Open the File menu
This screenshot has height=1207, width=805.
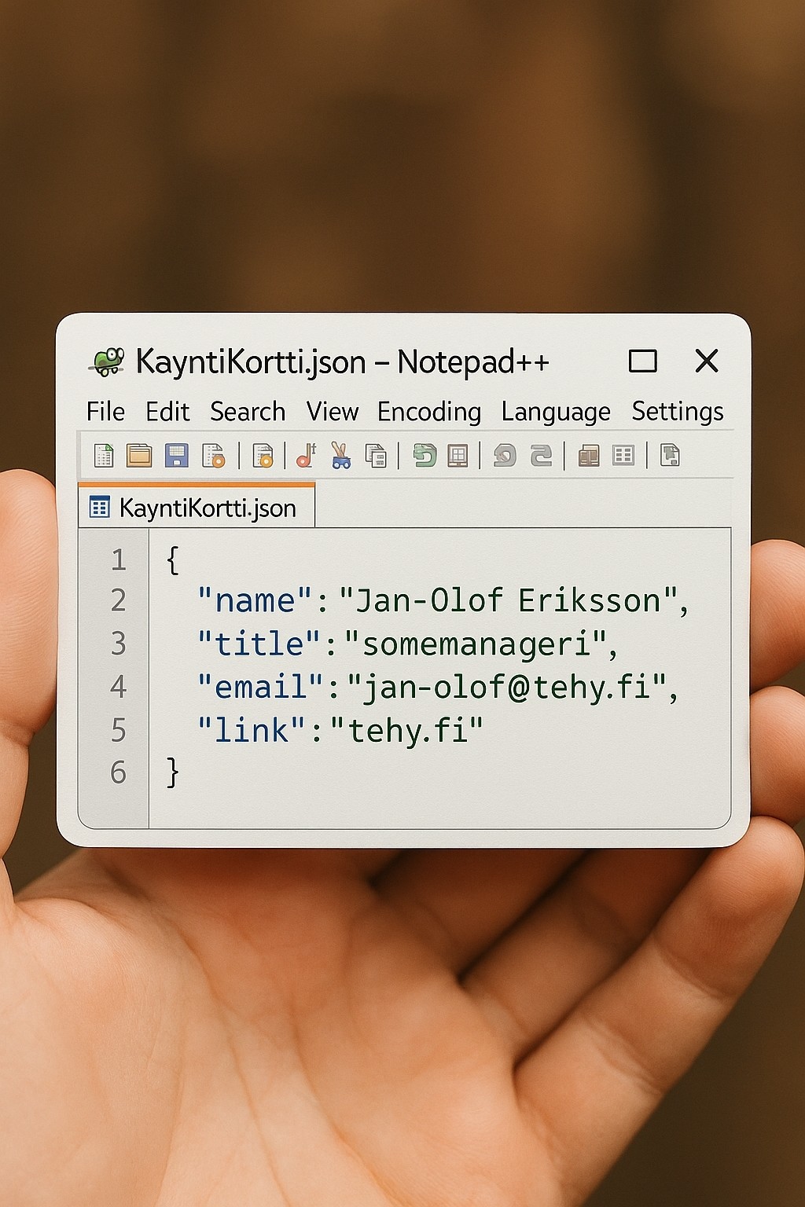105,411
